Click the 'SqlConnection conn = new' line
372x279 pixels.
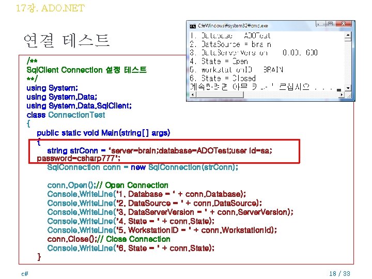(143, 167)
